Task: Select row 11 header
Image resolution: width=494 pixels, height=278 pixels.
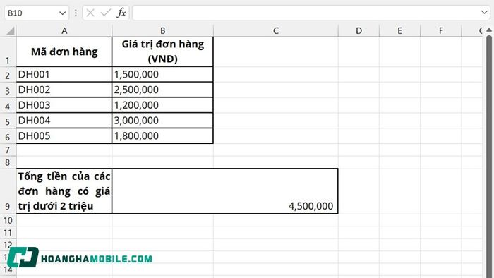Action: 8,233
